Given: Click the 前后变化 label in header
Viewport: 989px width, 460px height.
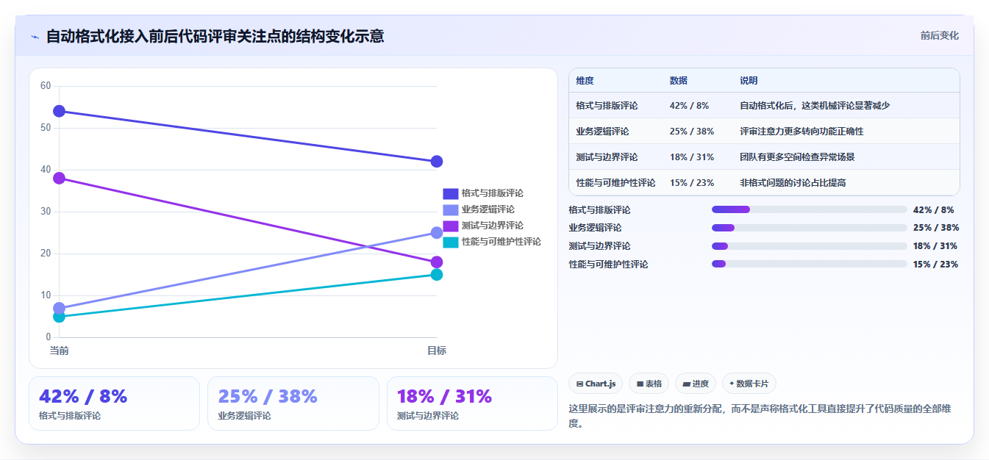Looking at the screenshot, I should [939, 35].
